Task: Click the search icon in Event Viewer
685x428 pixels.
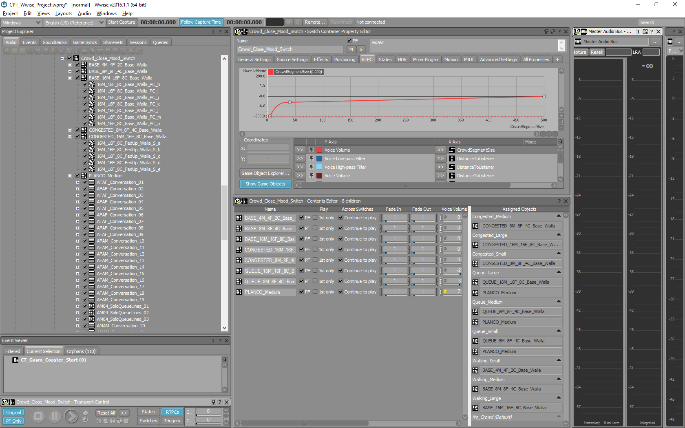Action: (x=224, y=359)
